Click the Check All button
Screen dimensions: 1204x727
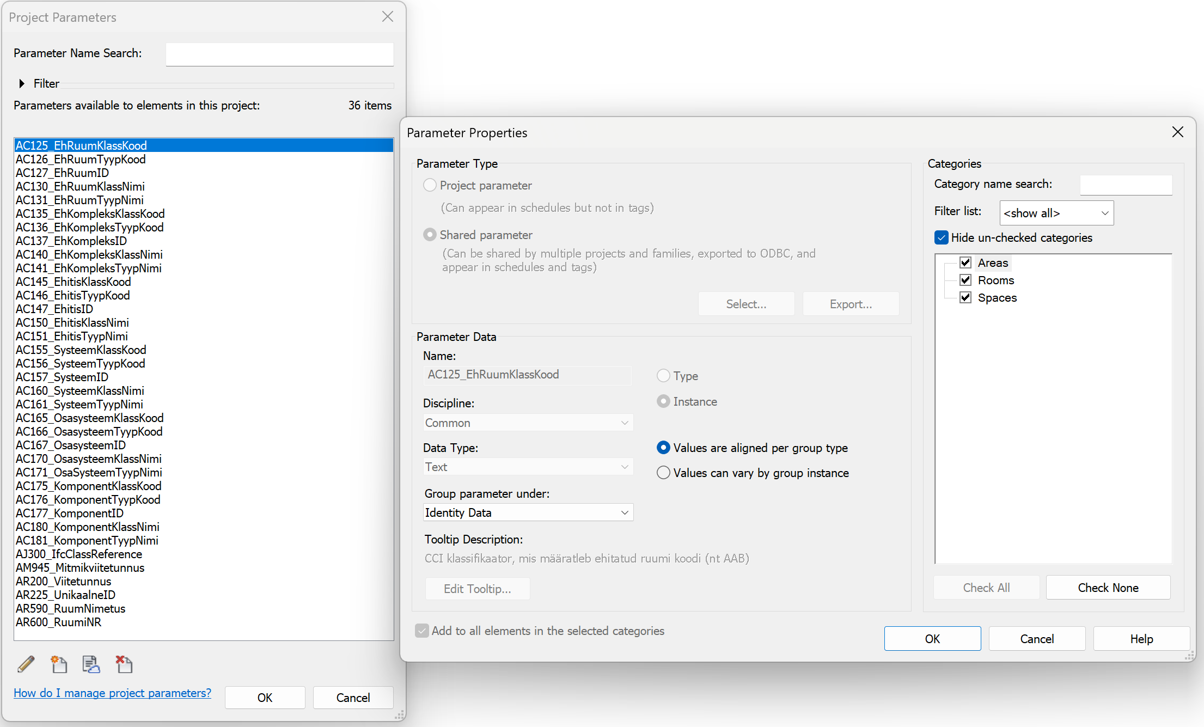(986, 588)
